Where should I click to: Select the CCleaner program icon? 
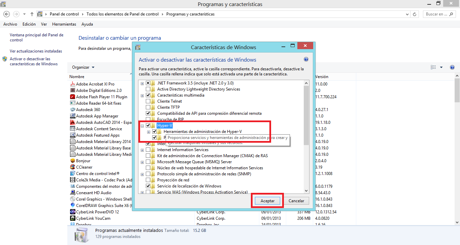pos(72,167)
